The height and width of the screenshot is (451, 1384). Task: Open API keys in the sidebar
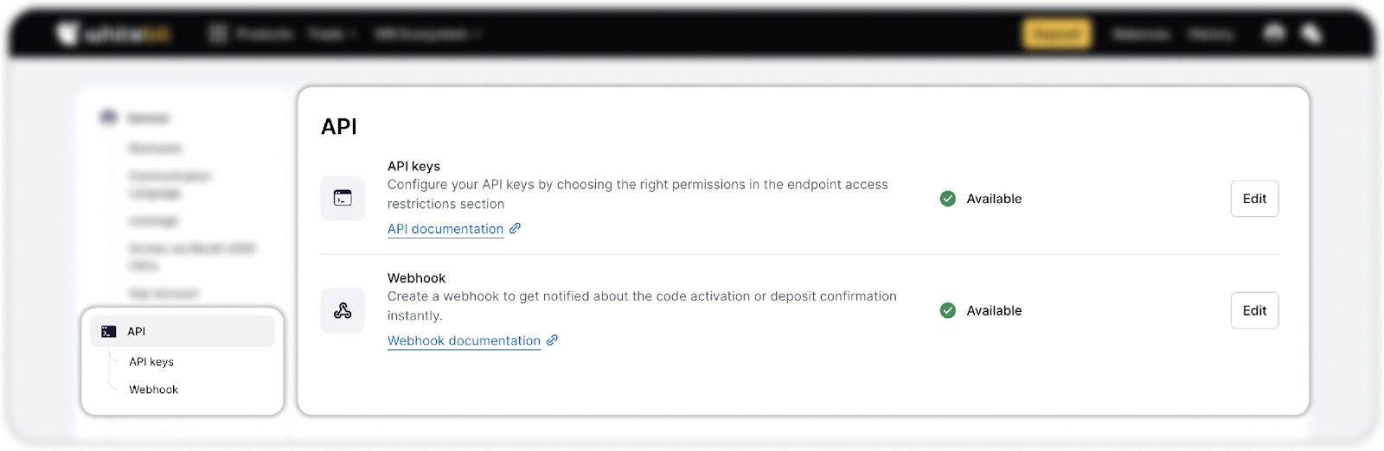pos(151,362)
